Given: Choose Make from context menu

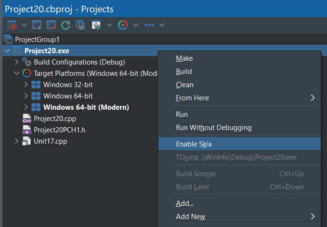Looking at the screenshot, I should click(x=239, y=58).
